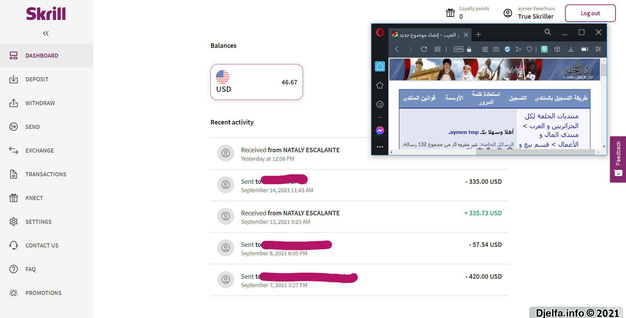Open Skrill account Settings
Viewport: 626px width, 318px height.
[x=38, y=222]
